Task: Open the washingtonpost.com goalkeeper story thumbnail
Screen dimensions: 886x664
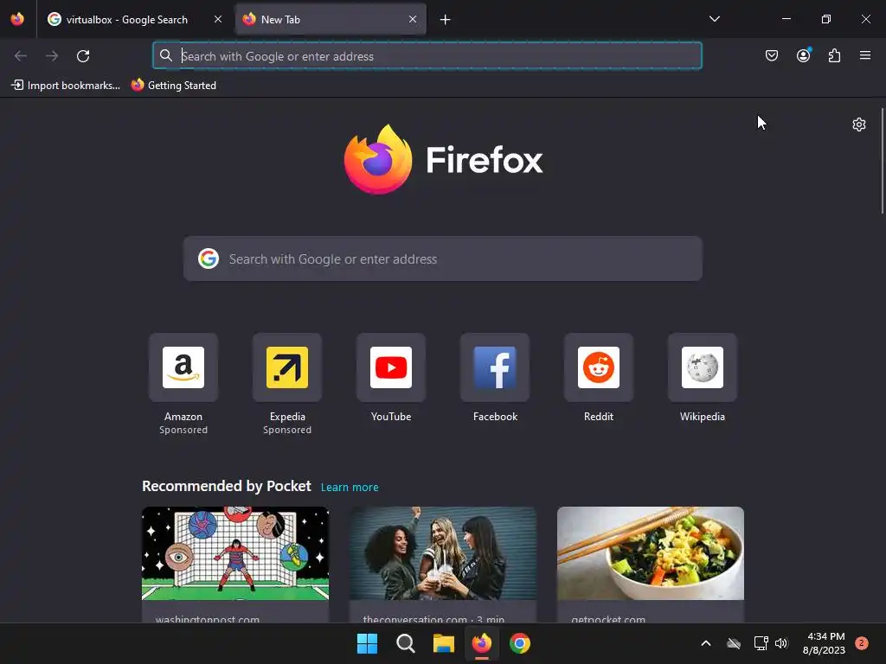Action: [x=235, y=552]
